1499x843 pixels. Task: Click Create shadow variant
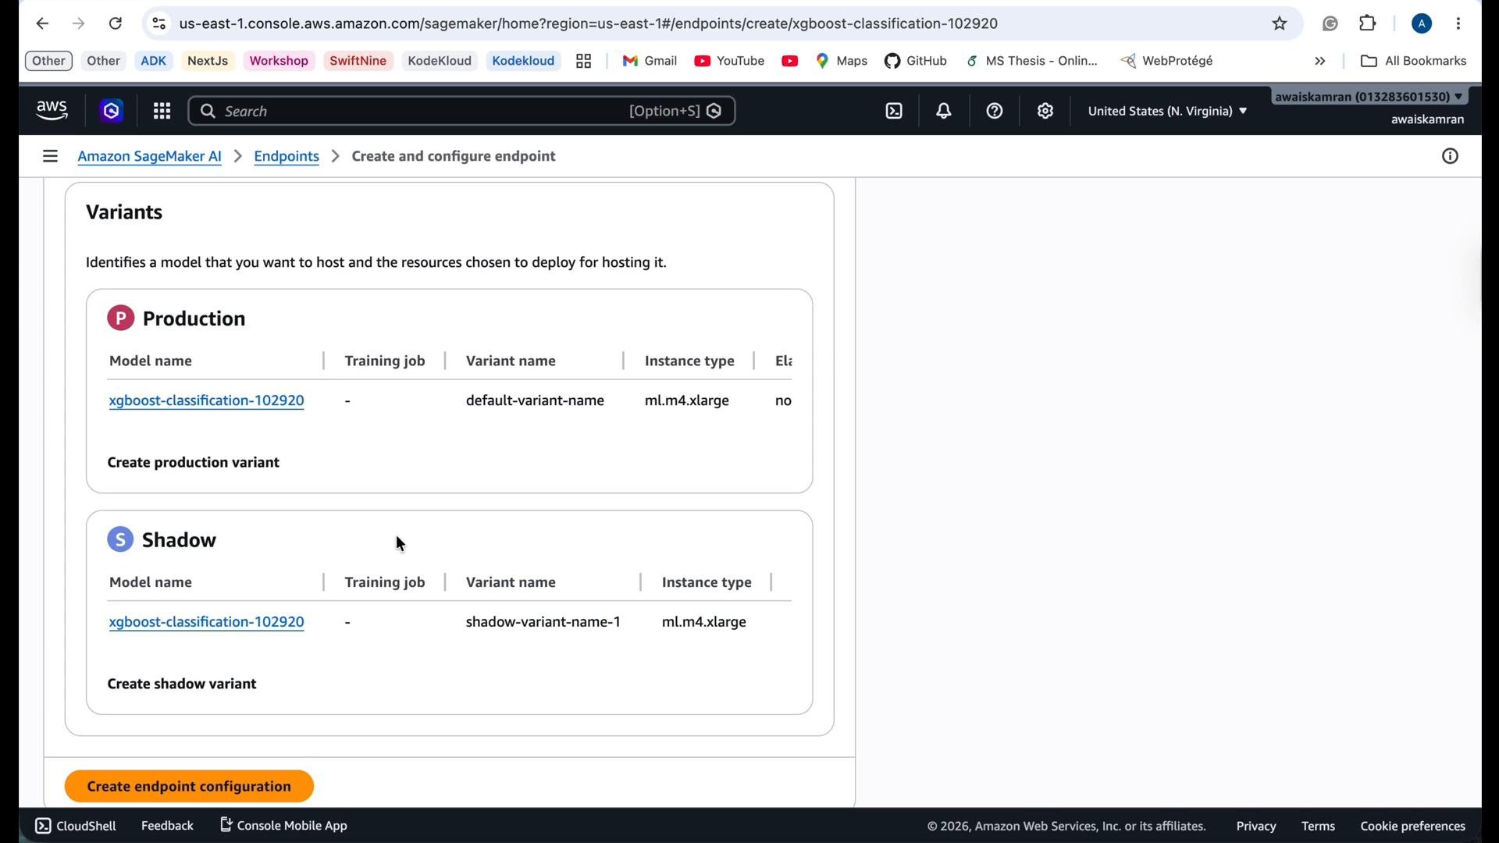tap(182, 684)
